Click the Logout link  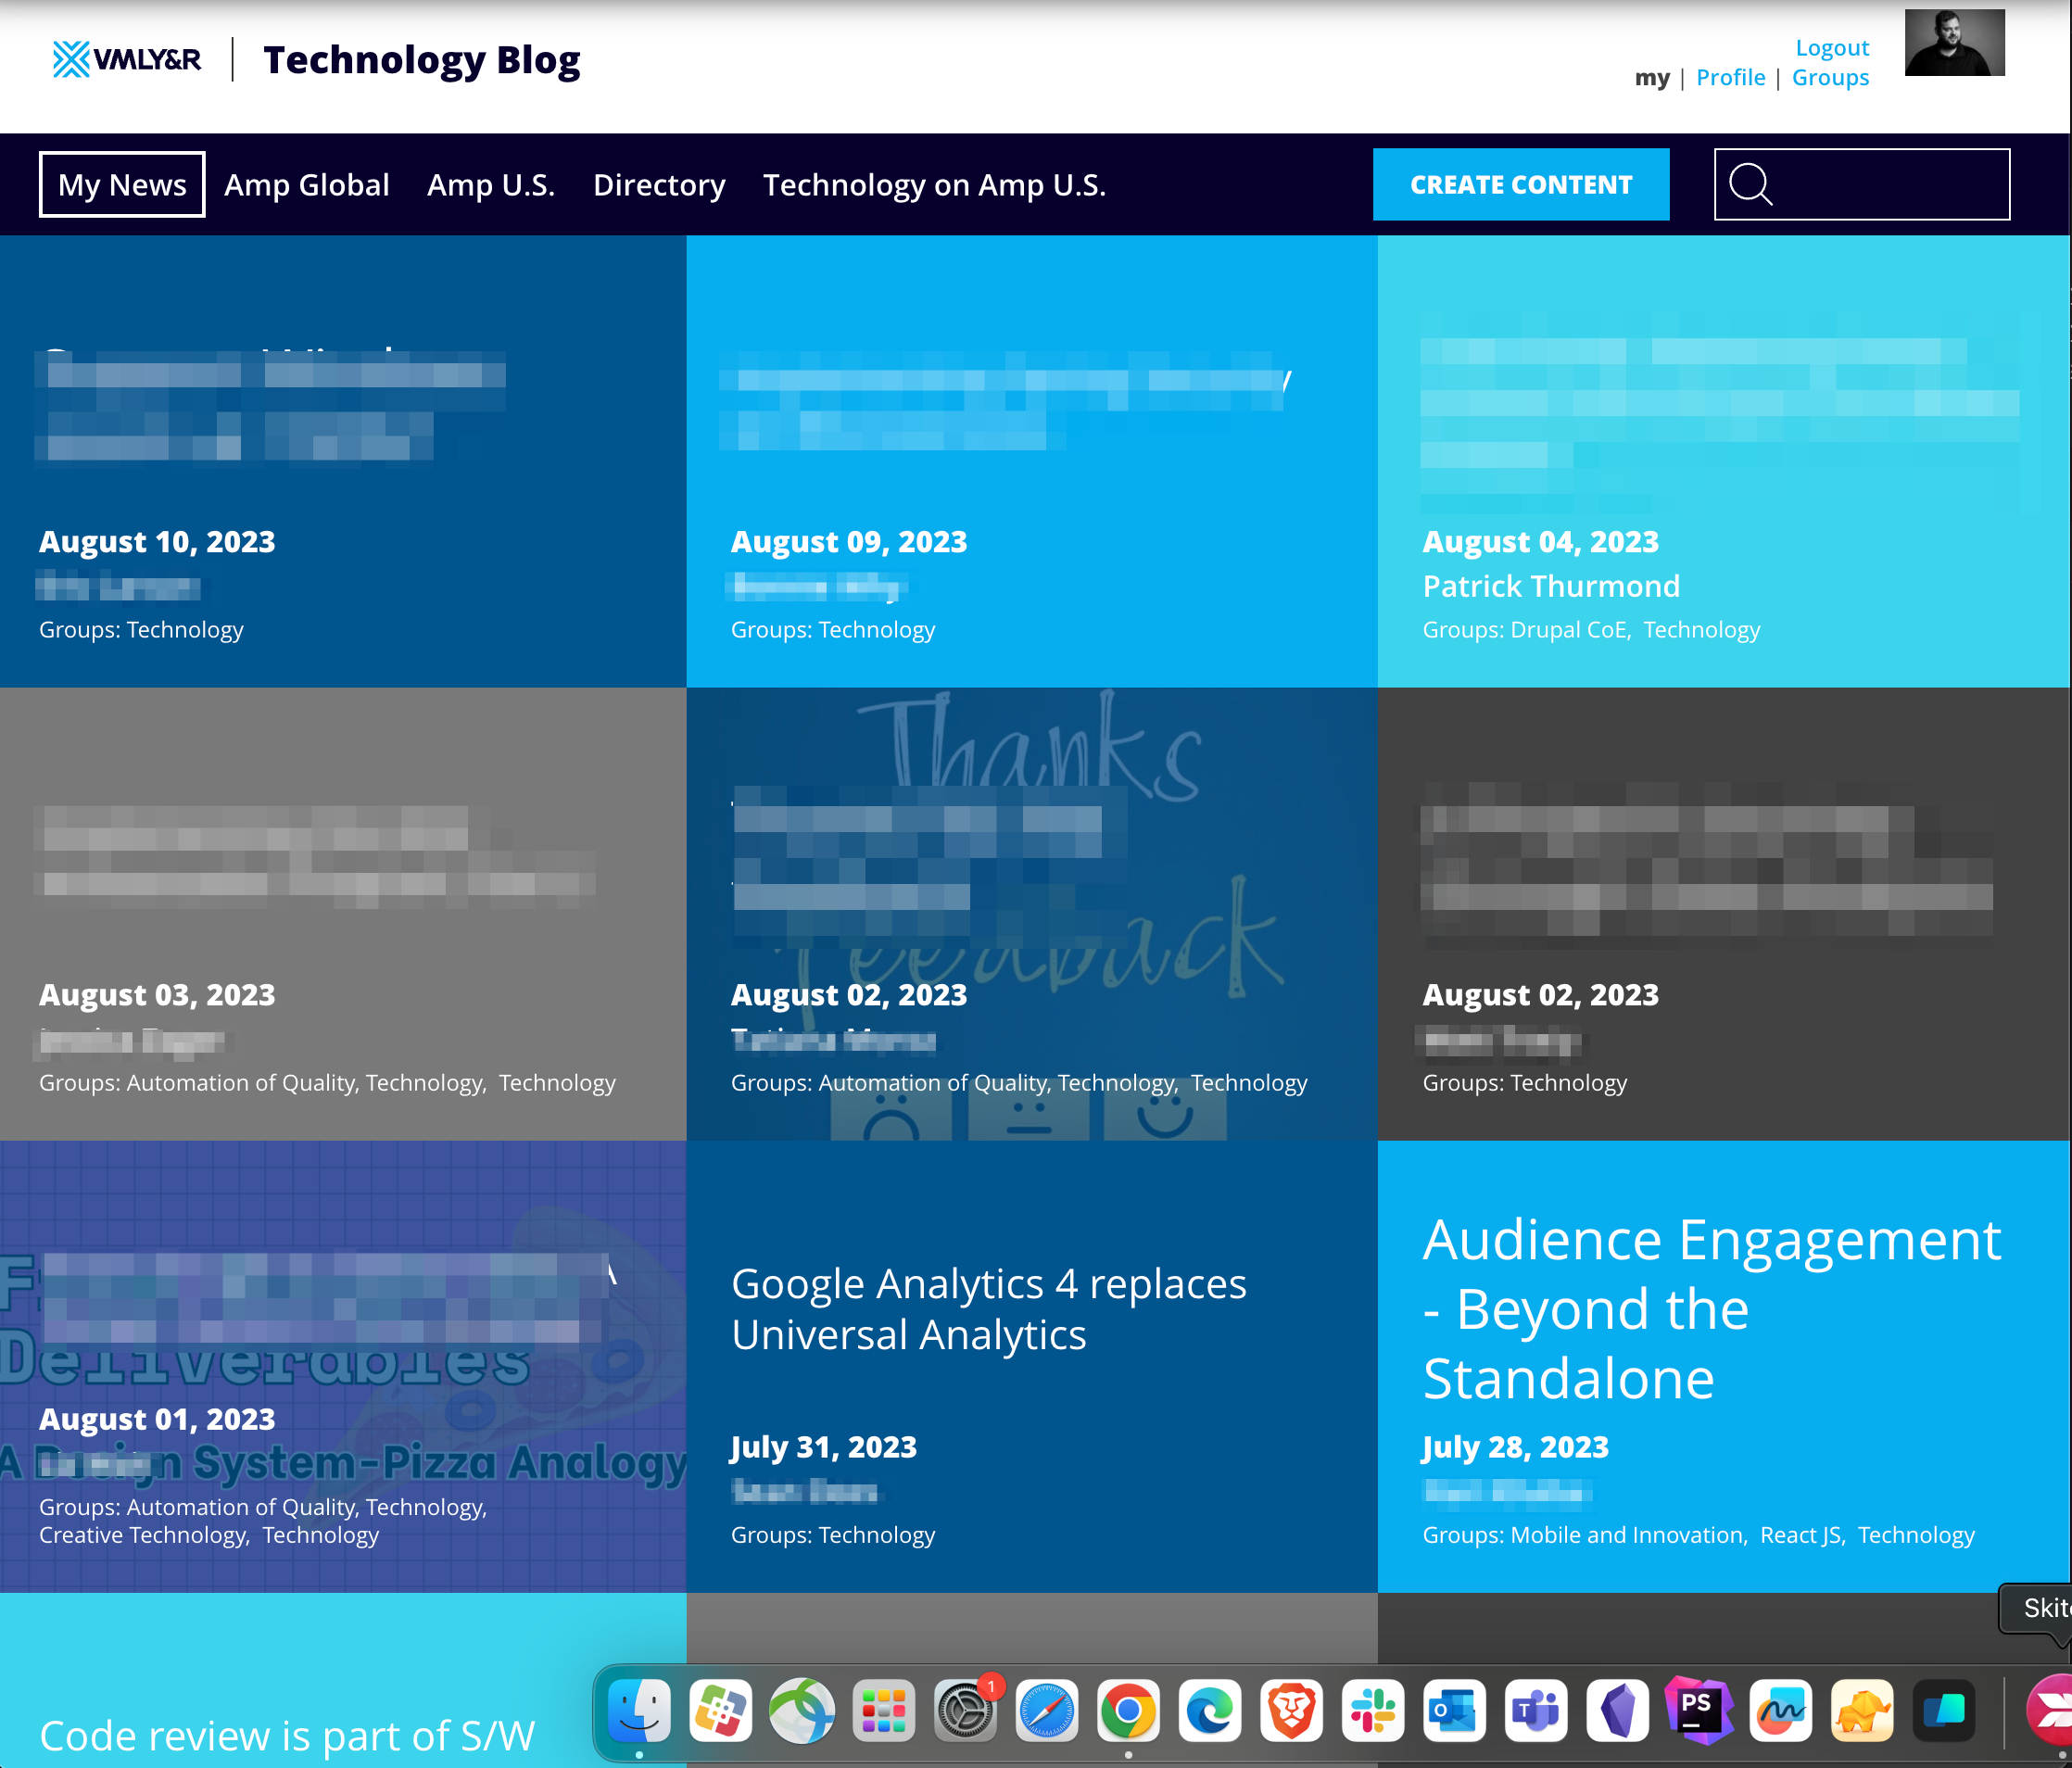pyautogui.click(x=1831, y=48)
